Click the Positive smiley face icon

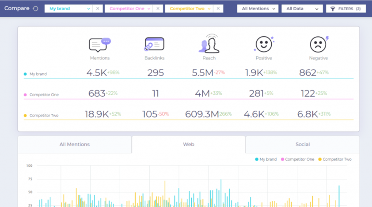tap(264, 44)
